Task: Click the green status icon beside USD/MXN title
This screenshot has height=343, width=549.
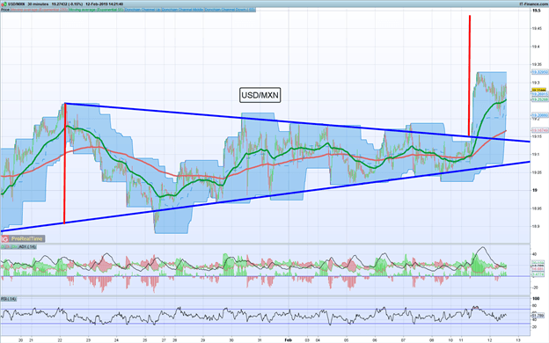Action: point(5,4)
